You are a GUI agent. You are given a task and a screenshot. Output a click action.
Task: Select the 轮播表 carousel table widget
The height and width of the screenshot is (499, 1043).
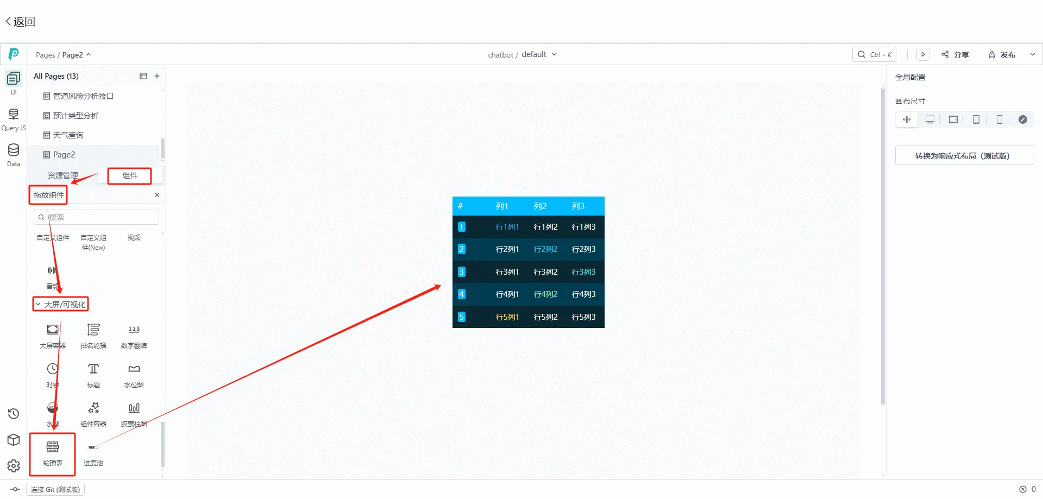pyautogui.click(x=53, y=453)
